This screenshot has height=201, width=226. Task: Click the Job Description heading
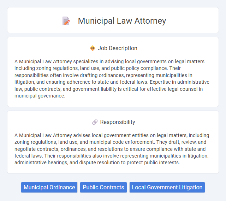118,48
